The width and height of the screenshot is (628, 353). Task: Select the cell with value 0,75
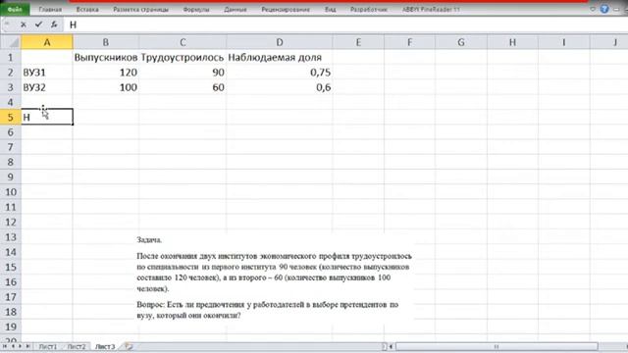point(279,73)
